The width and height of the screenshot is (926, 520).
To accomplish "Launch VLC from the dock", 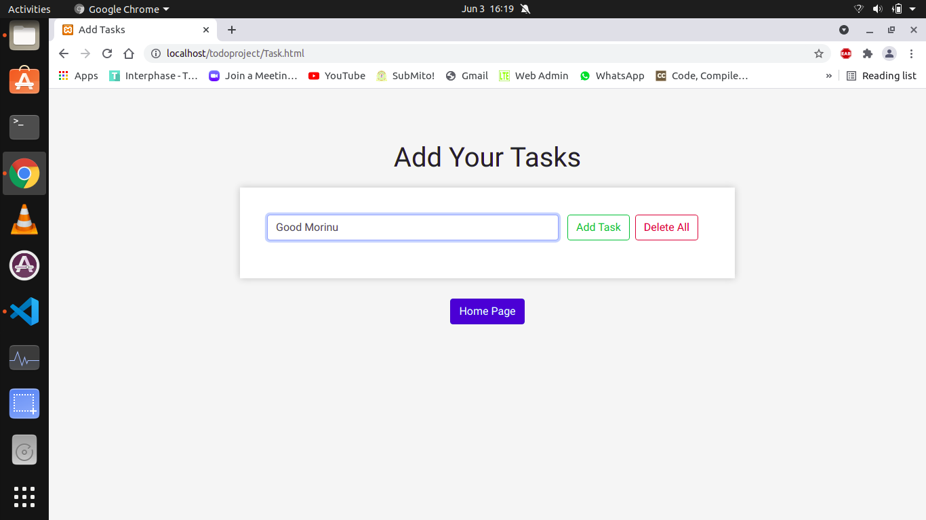I will pyautogui.click(x=24, y=219).
